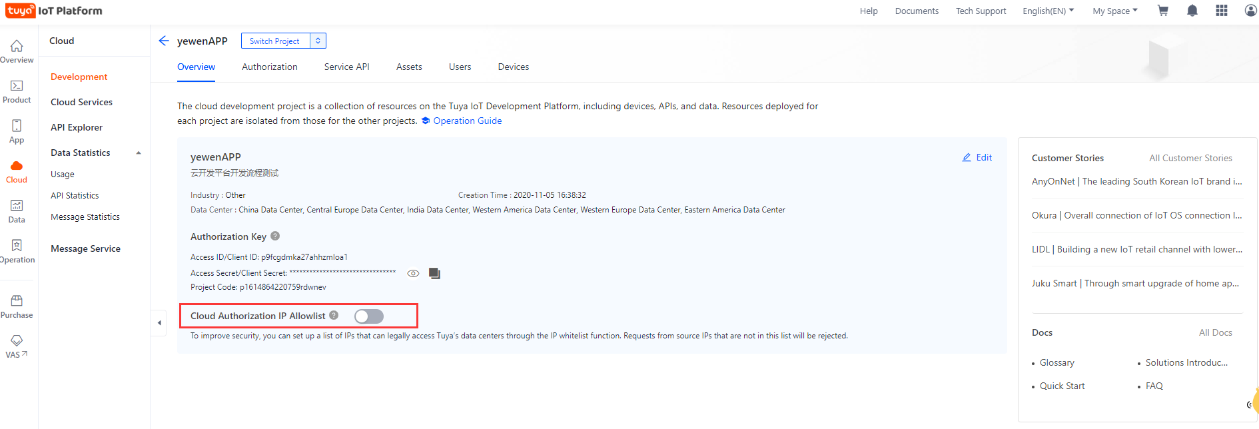Screen dimensions: 1259x429
Task: Copy the Access Secret with copy icon
Action: 434,273
